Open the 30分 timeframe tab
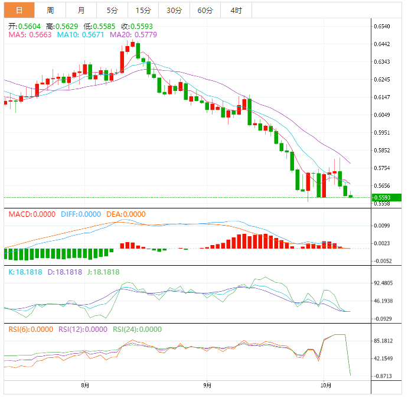408x398 pixels. [174, 10]
